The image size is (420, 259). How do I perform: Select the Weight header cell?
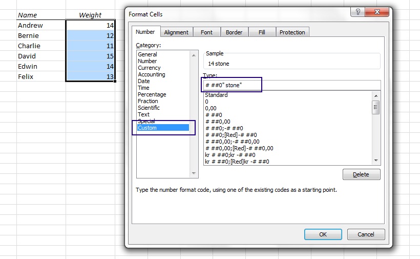click(90, 15)
